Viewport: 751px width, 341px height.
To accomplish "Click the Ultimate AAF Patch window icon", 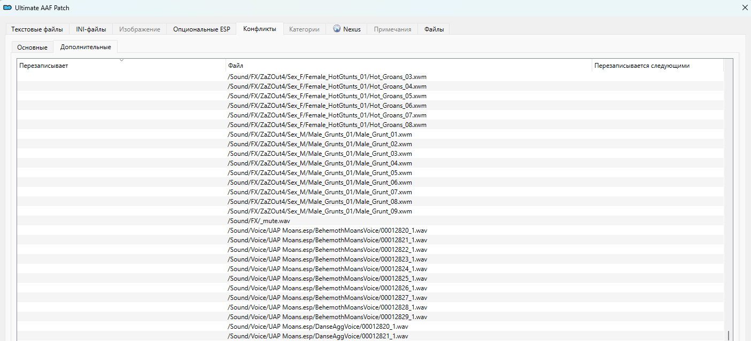I will click(x=7, y=8).
